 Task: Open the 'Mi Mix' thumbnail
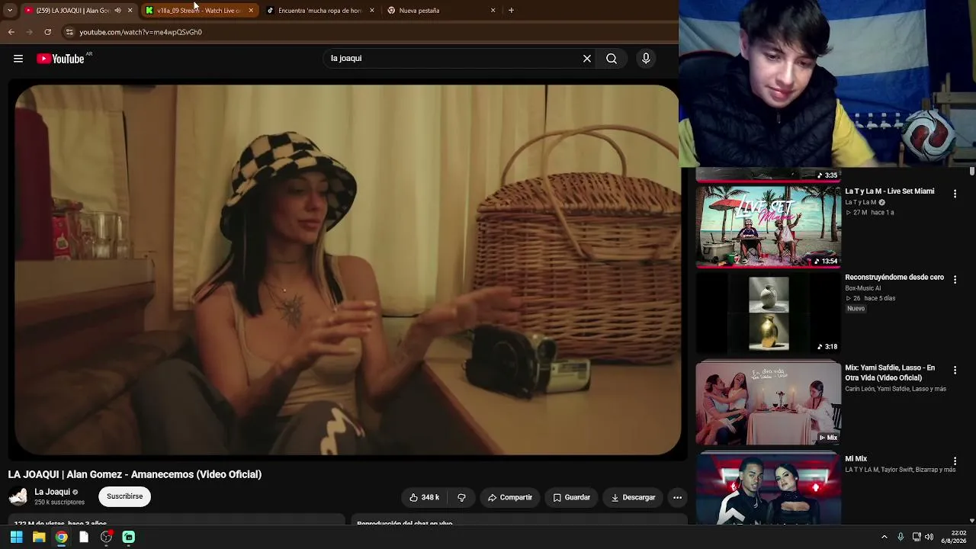[768, 488]
